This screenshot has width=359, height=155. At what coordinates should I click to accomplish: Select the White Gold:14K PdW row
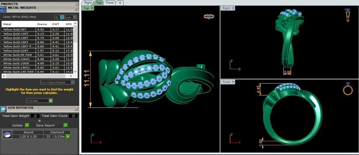coord(38,72)
